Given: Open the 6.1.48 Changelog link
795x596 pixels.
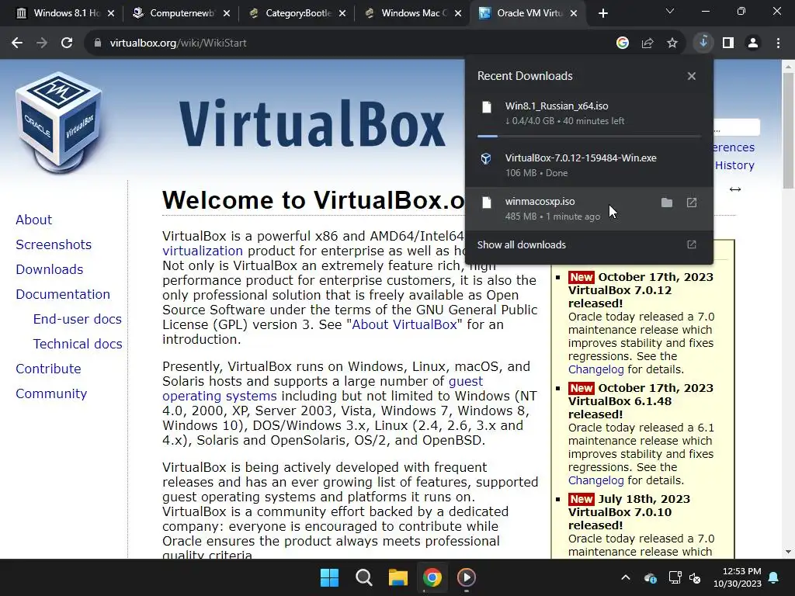Looking at the screenshot, I should click(595, 480).
